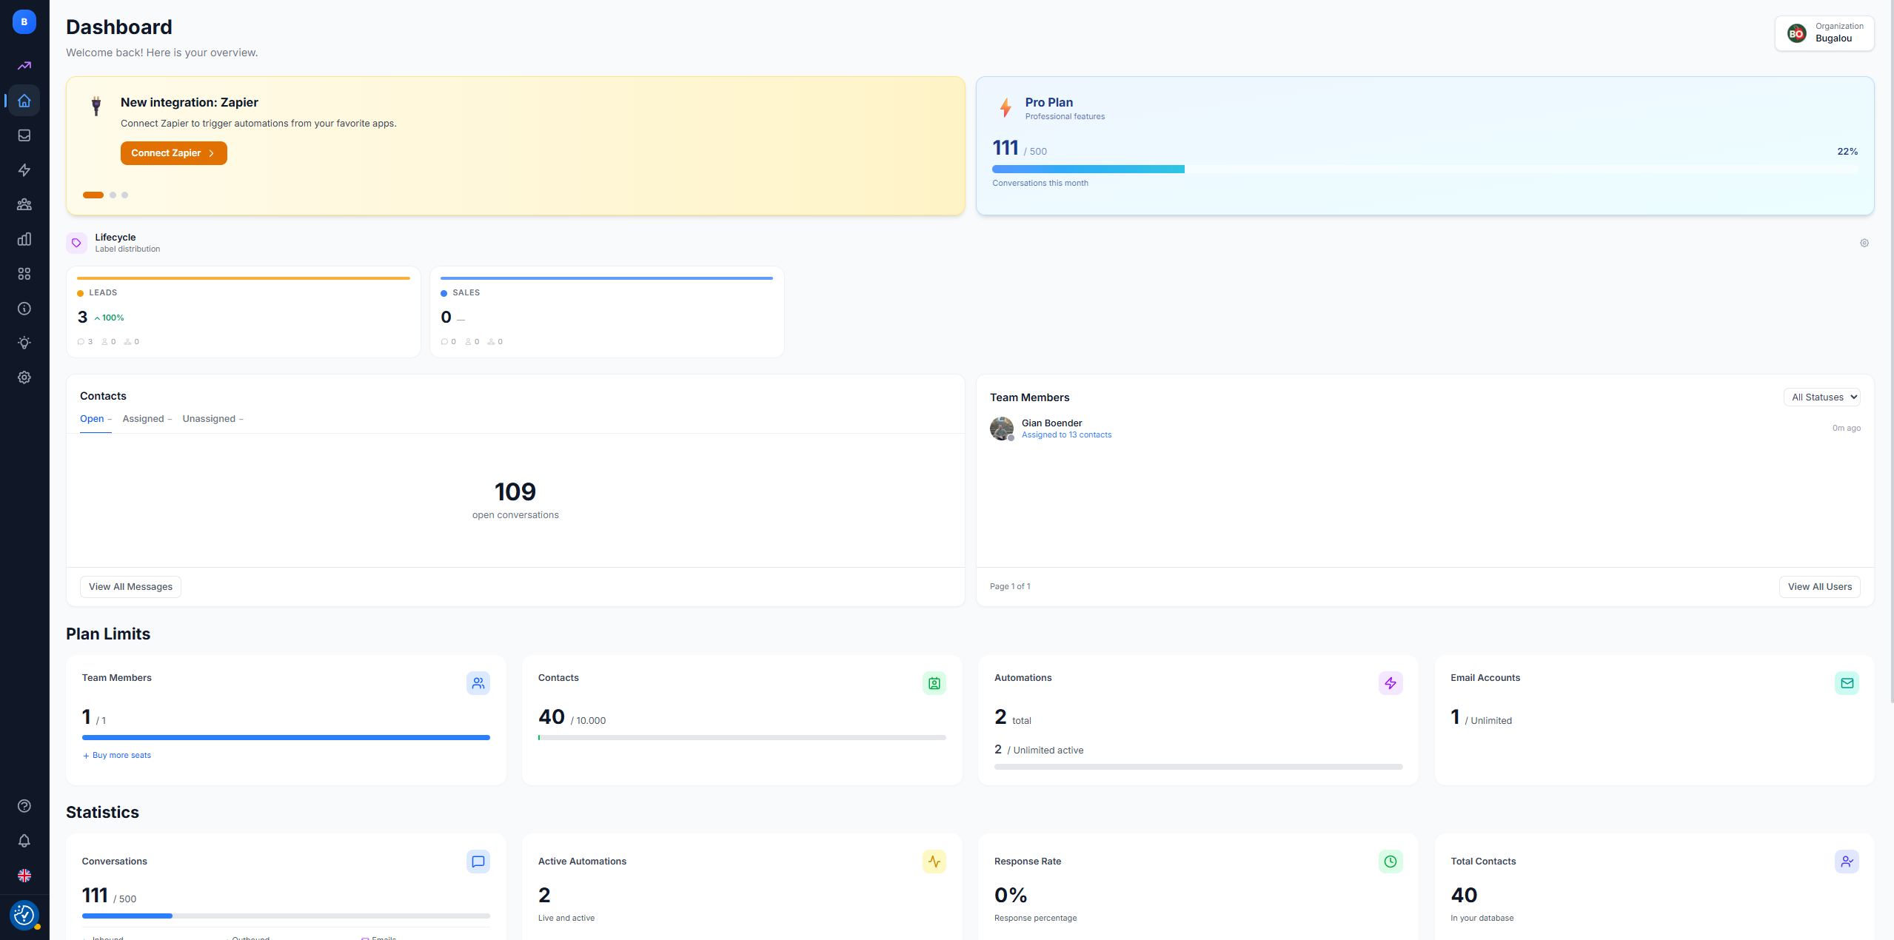Viewport: 1894px width, 940px height.
Task: Open the contacts group sidebar icon
Action: 24,204
